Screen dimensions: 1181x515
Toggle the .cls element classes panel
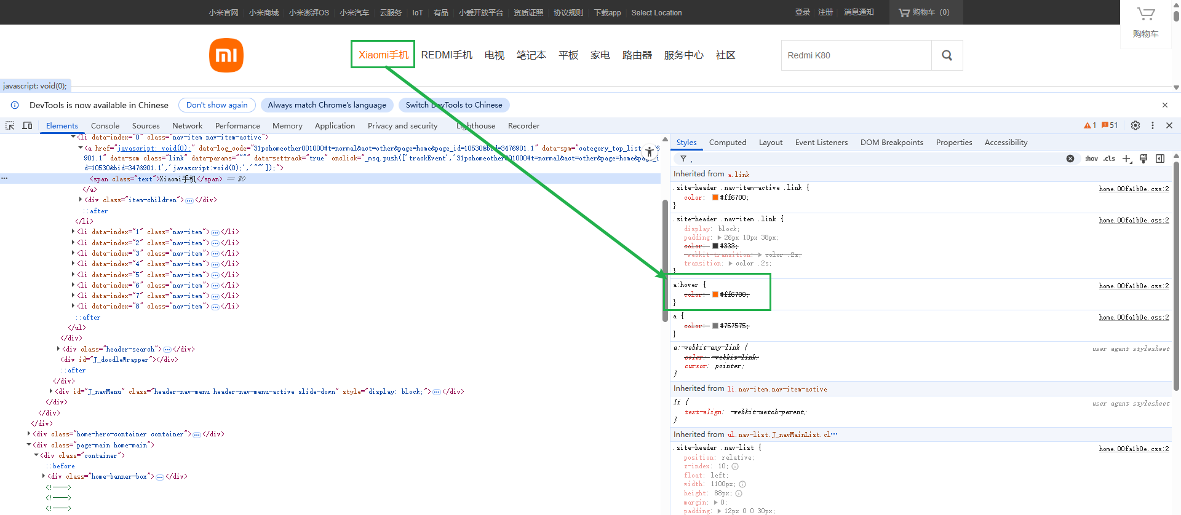[x=1109, y=159]
